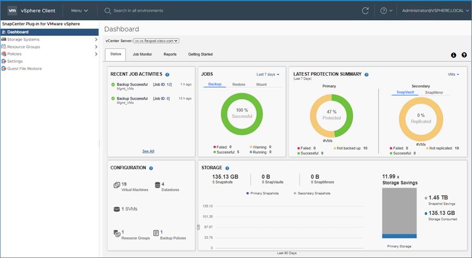Click the 'Not replicated: 19' legend entry
Image resolution: width=472 pixels, height=258 pixels.
442,148
